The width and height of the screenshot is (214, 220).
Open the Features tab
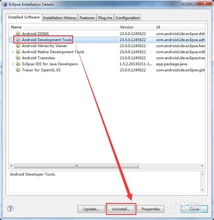[x=87, y=18]
